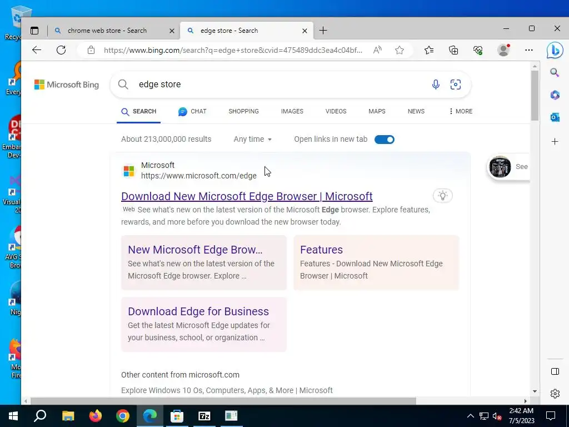
Task: Open the tab actions menu icon
Action: click(34, 31)
